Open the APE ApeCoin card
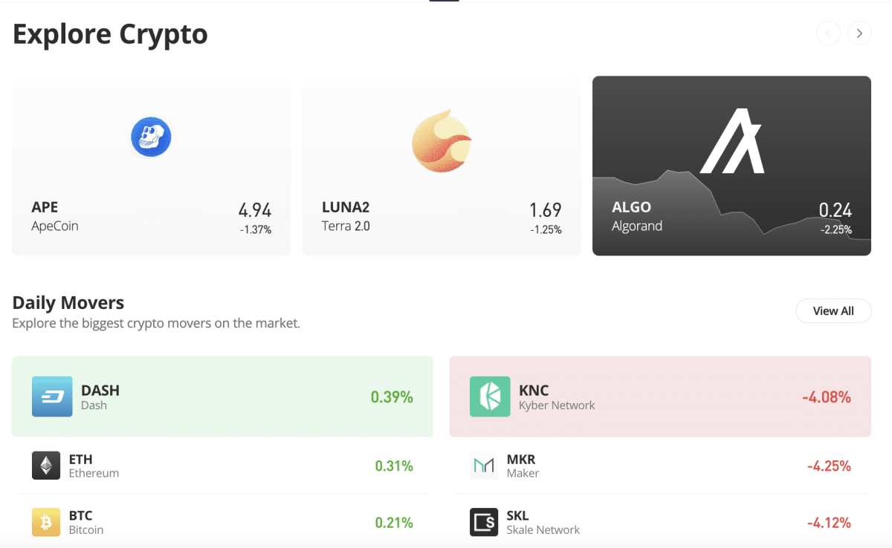 coord(151,166)
